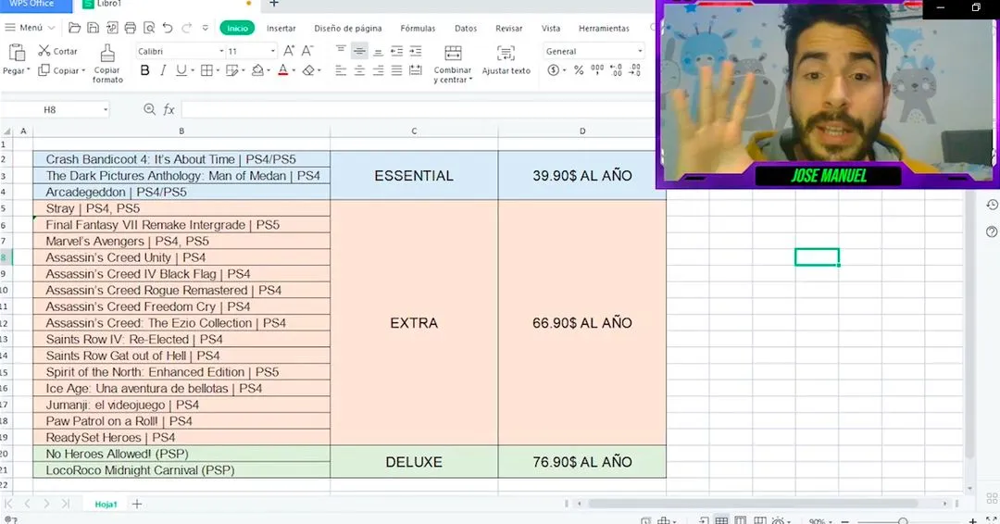Increase indent of cell content
This screenshot has width=1000, height=524.
(x=416, y=51)
